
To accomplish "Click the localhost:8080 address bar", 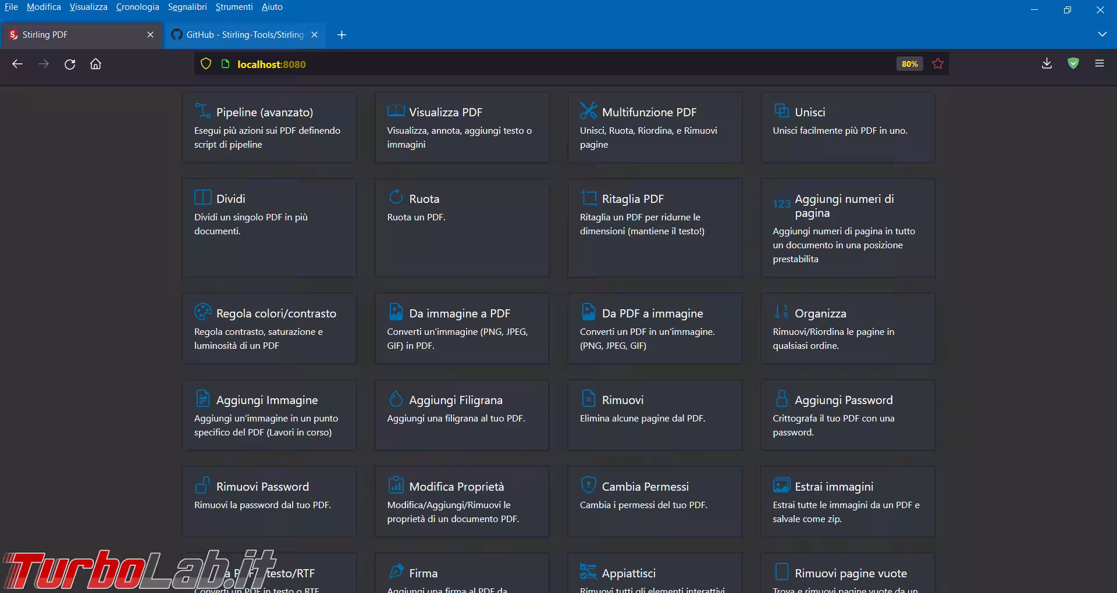I will click(524, 64).
